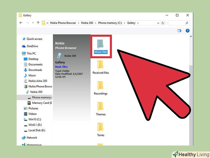
Task: Click the Nokia 300 phone icon in details panel
Action: 59,56
